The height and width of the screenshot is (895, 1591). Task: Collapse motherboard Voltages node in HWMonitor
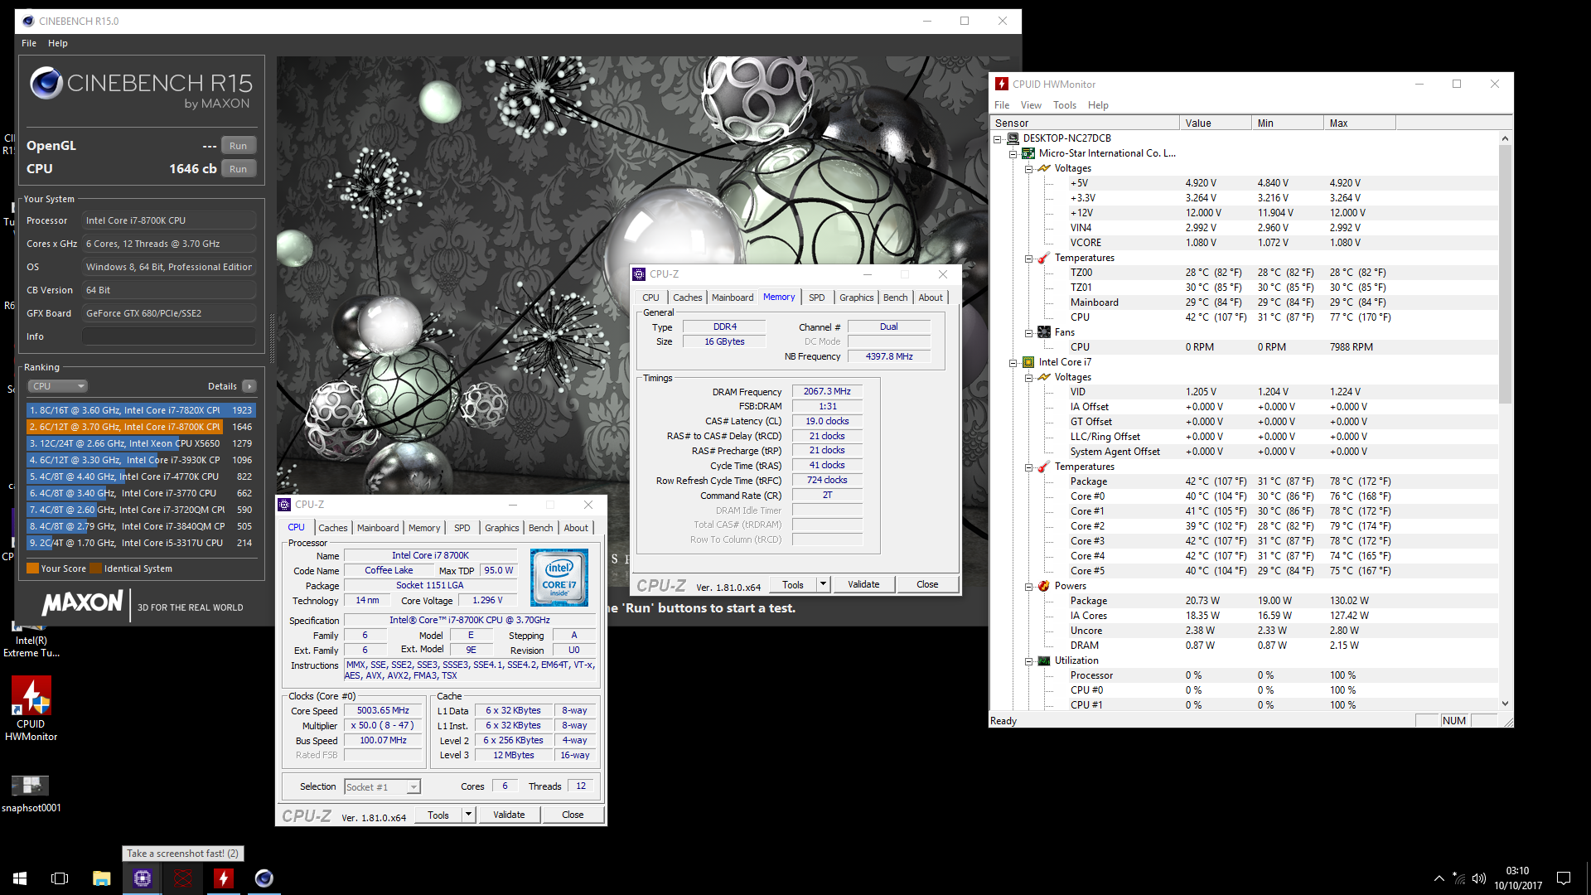pos(1028,169)
